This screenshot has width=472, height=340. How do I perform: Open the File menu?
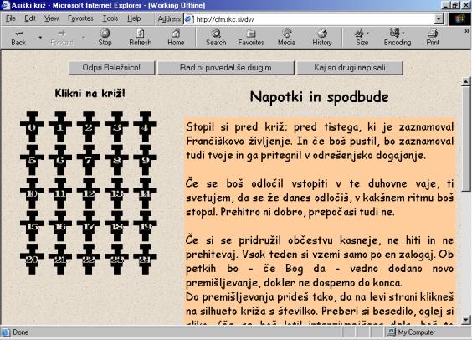[x=11, y=18]
